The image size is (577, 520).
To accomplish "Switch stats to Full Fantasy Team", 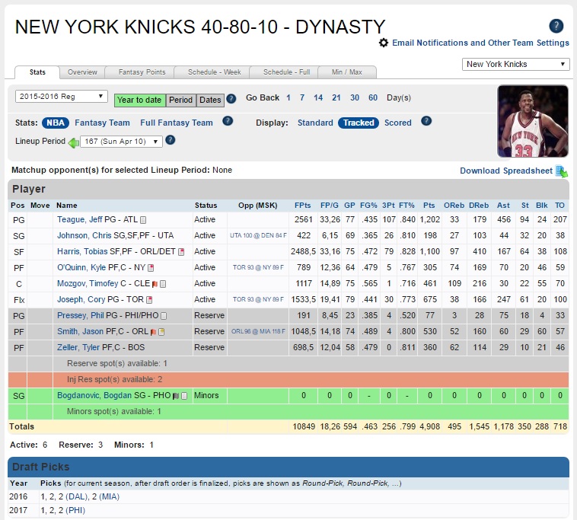I will pos(177,123).
